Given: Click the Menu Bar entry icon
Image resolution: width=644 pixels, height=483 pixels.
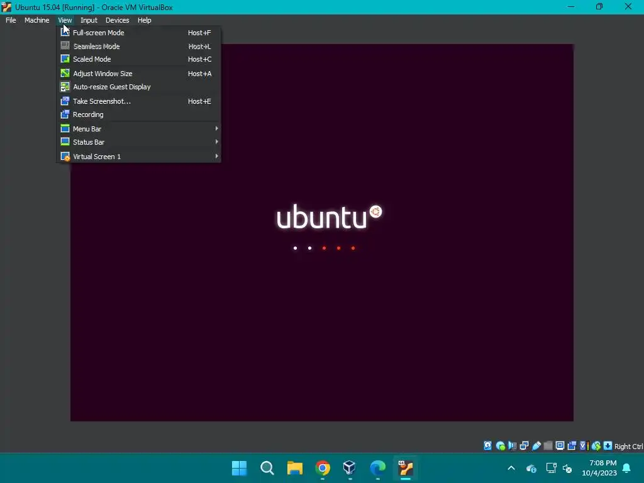Looking at the screenshot, I should point(65,128).
